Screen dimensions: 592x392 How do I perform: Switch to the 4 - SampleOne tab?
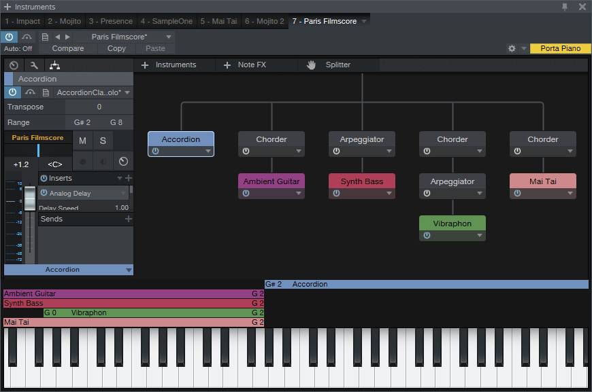(166, 21)
